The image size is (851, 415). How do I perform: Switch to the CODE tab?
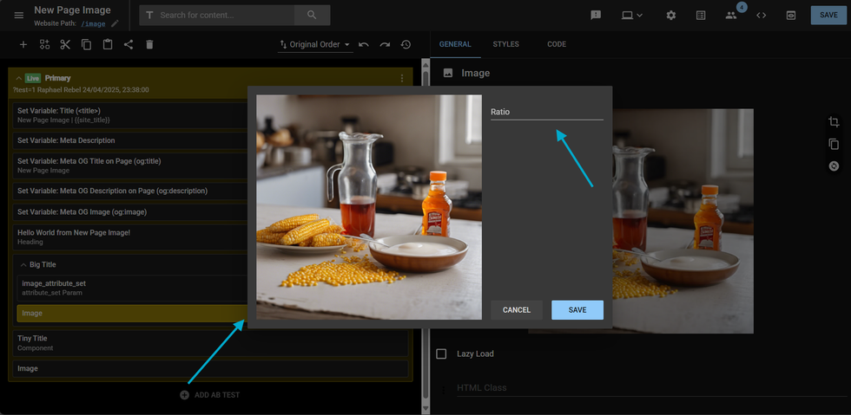(x=557, y=44)
